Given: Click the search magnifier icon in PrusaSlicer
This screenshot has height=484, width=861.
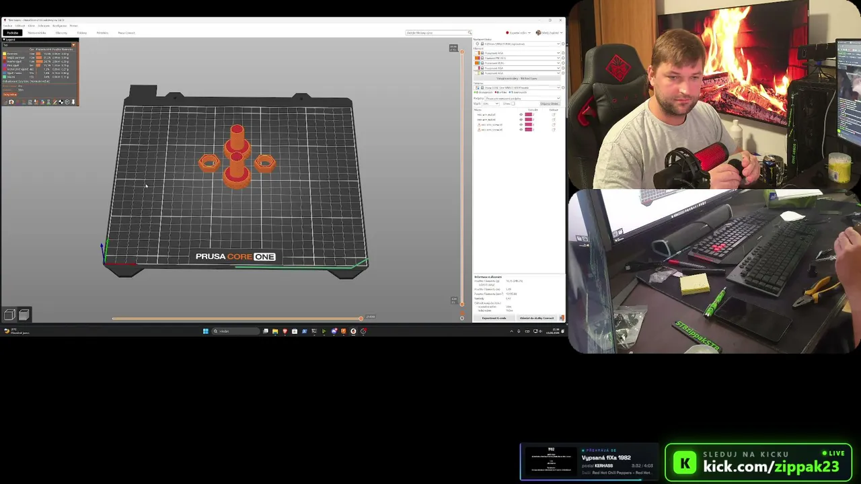Looking at the screenshot, I should pos(470,33).
